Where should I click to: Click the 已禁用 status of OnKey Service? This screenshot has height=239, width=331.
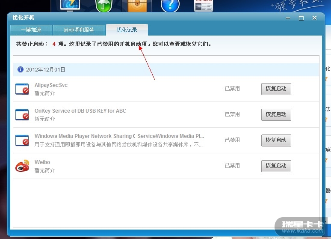pyautogui.click(x=232, y=114)
